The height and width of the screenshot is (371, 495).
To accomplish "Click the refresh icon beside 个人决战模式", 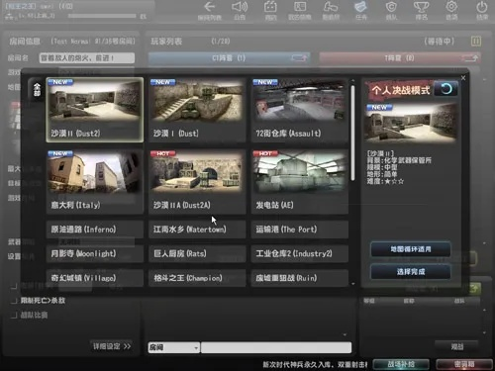I will (445, 89).
